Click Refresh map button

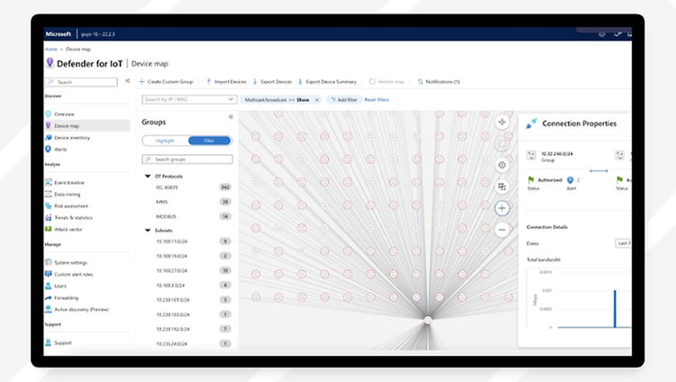(x=387, y=81)
